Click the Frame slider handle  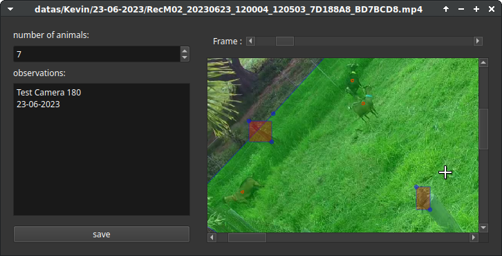point(285,41)
